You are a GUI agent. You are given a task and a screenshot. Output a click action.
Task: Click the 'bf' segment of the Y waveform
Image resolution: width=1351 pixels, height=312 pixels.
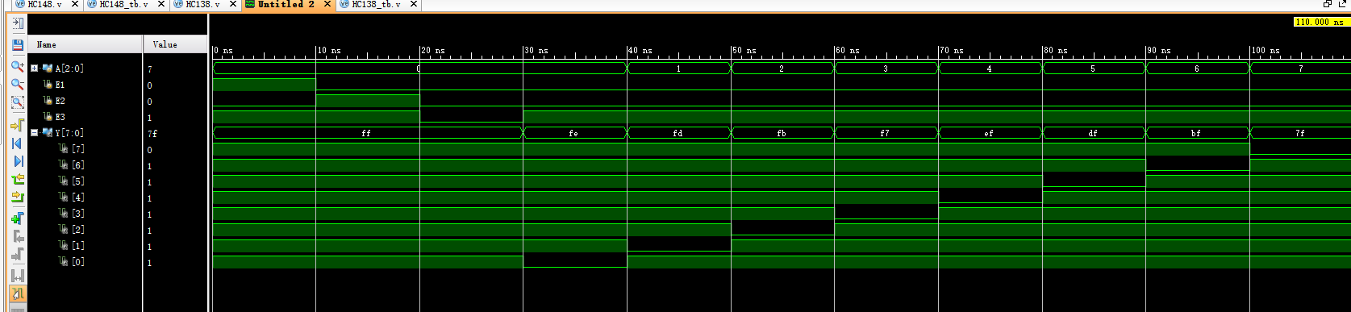pyautogui.click(x=1197, y=133)
